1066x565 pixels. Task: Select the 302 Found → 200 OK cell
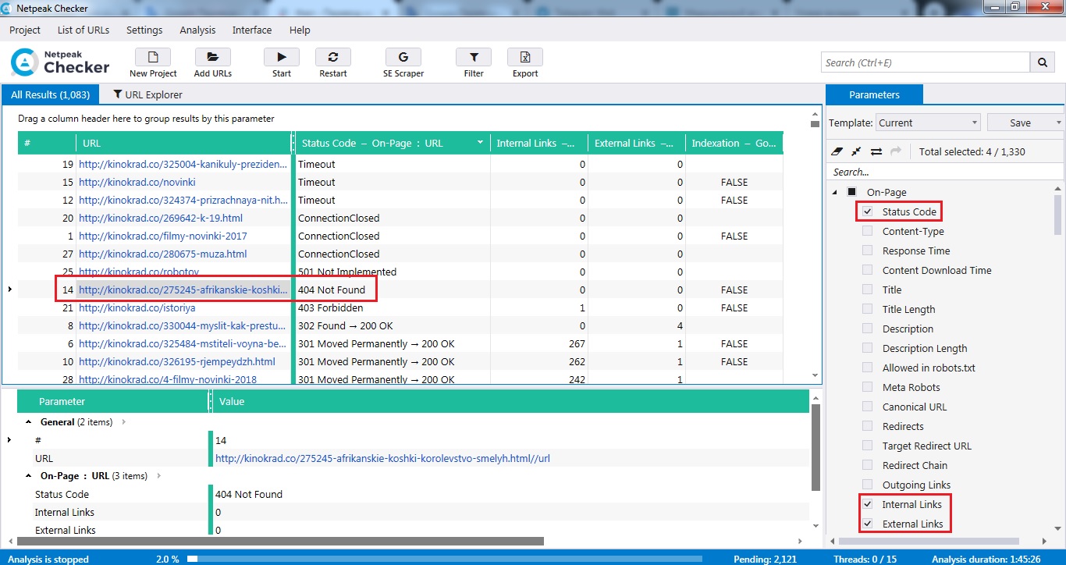[393, 325]
